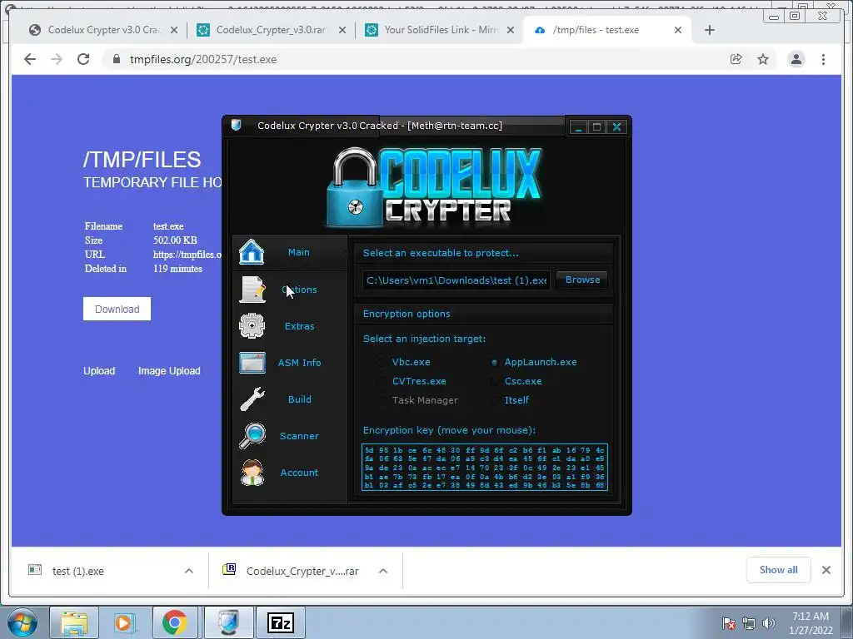
Task: Open the Windows Start menu
Action: [22, 622]
